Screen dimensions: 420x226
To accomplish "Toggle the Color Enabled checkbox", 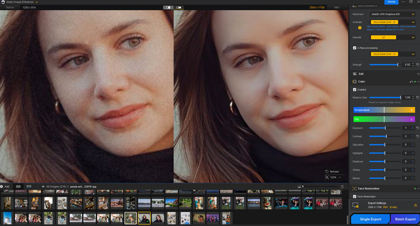I will (355, 90).
